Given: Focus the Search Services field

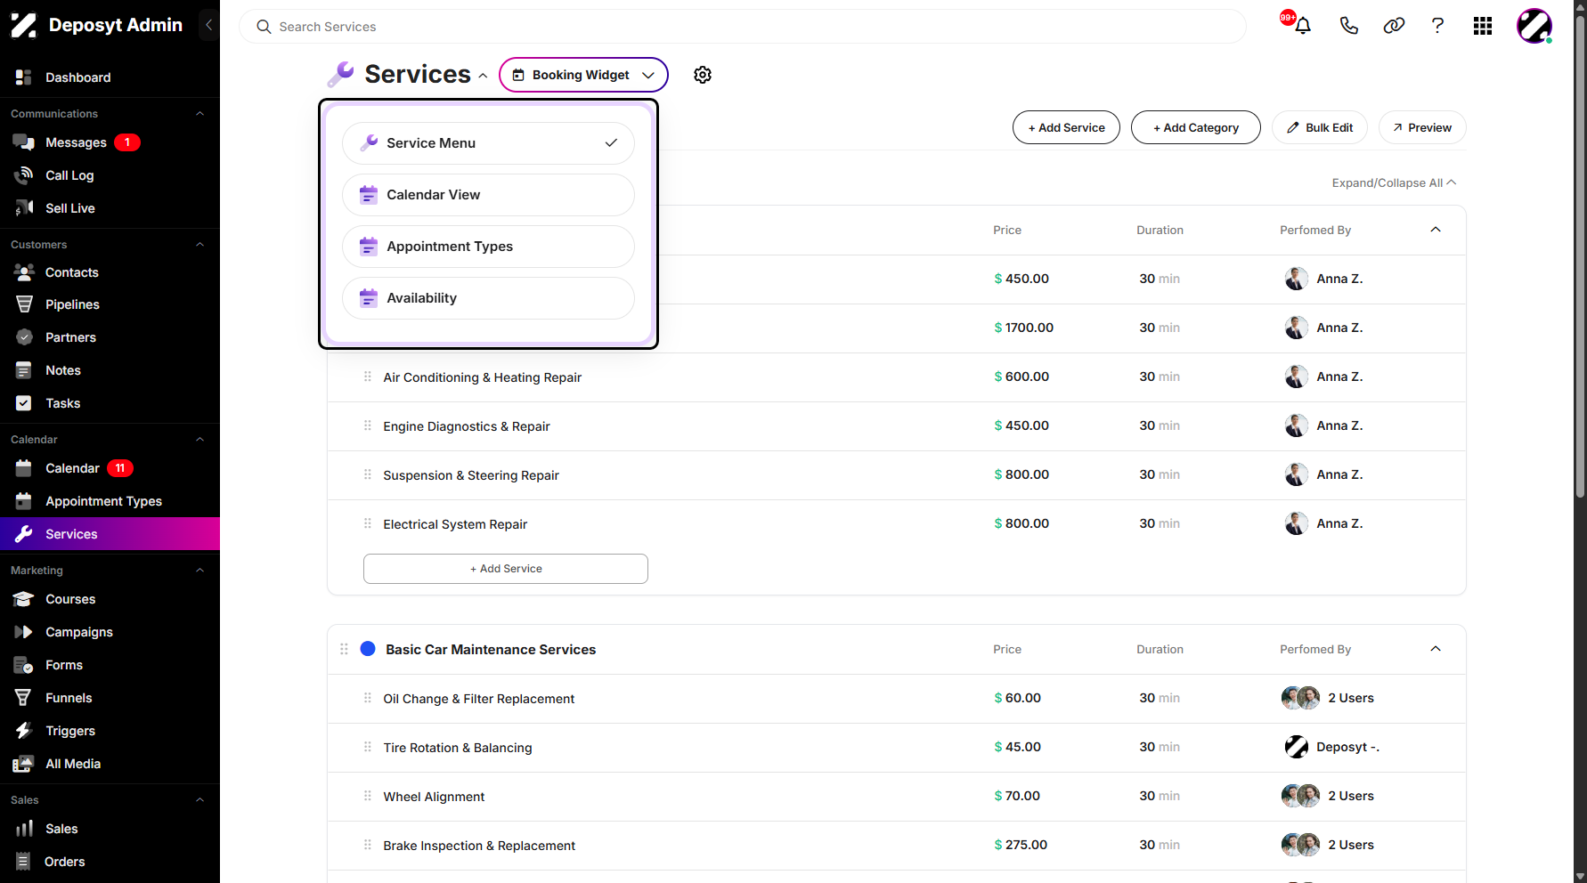Looking at the screenshot, I should 743,27.
